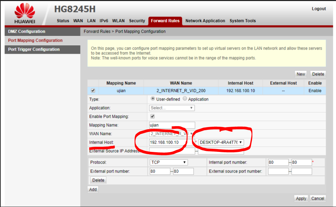The height and width of the screenshot is (207, 336).
Task: Click the external source port end field
Action: click(x=302, y=171)
